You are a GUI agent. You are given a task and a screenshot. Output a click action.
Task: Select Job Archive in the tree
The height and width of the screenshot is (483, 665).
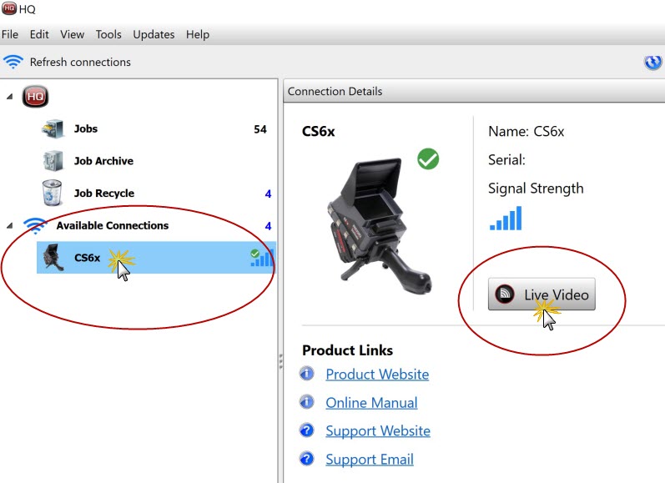pos(103,161)
